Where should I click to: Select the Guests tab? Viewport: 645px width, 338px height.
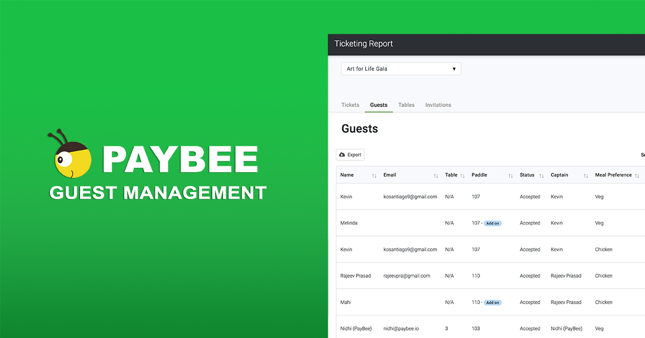pyautogui.click(x=378, y=105)
